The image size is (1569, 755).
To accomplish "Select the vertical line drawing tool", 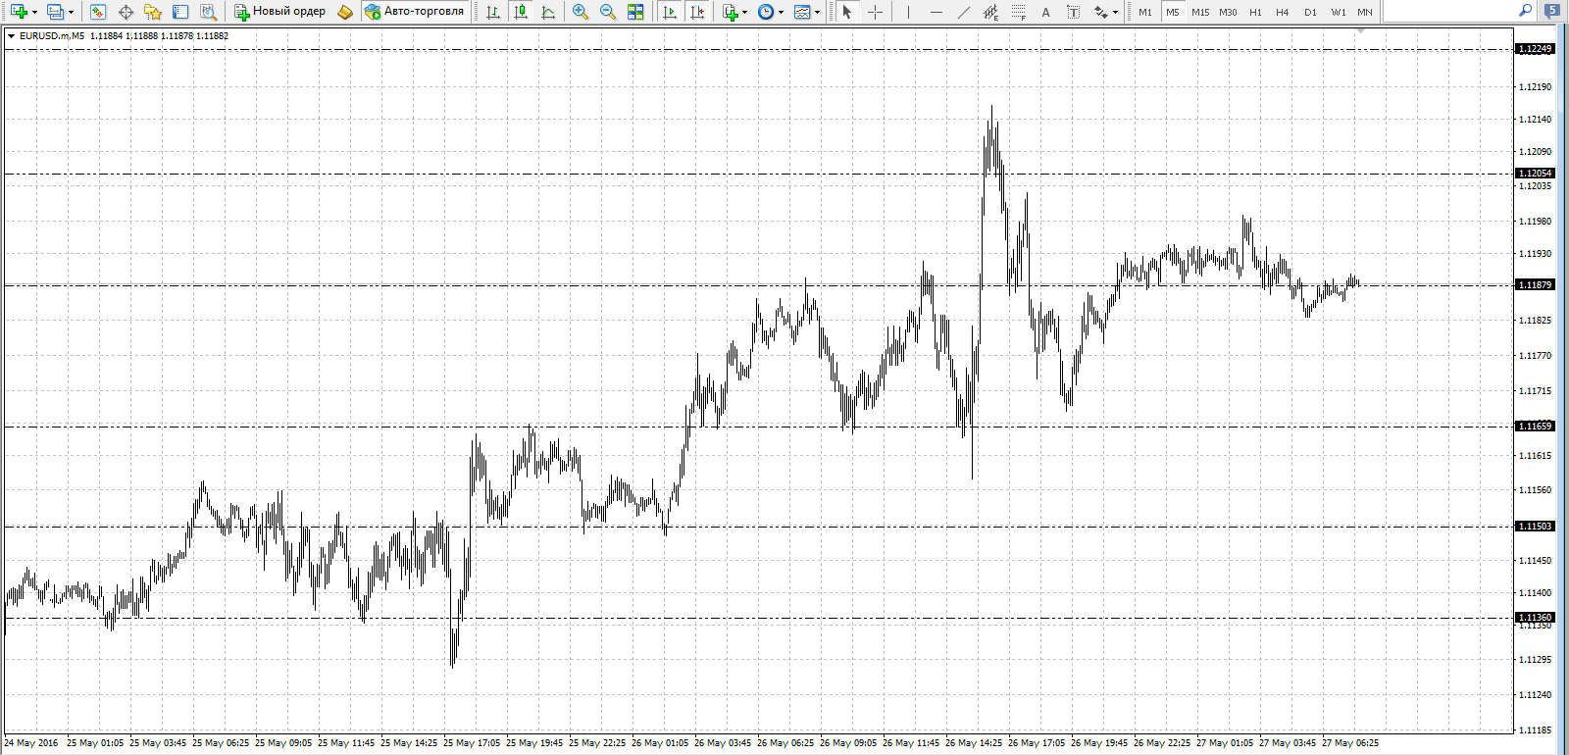I will point(908,12).
